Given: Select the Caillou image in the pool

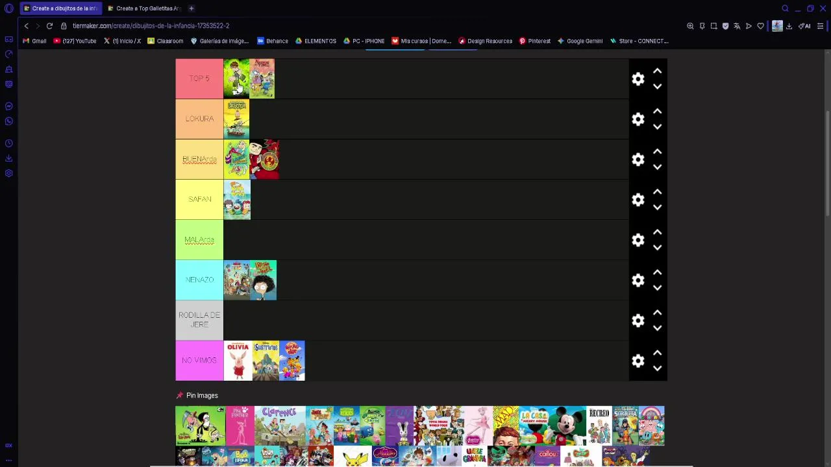Looking at the screenshot, I should pos(547,457).
